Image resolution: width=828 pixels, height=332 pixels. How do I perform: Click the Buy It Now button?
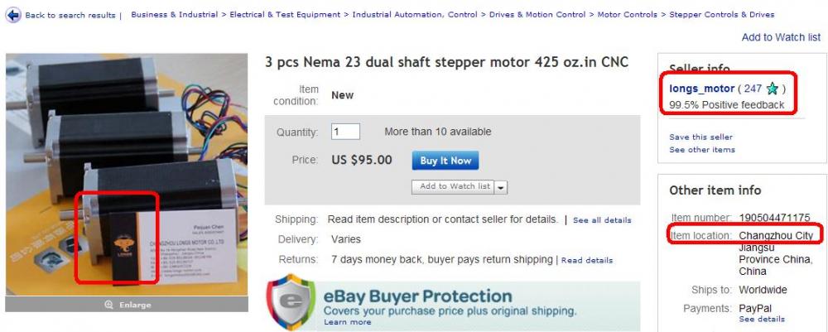[445, 161]
